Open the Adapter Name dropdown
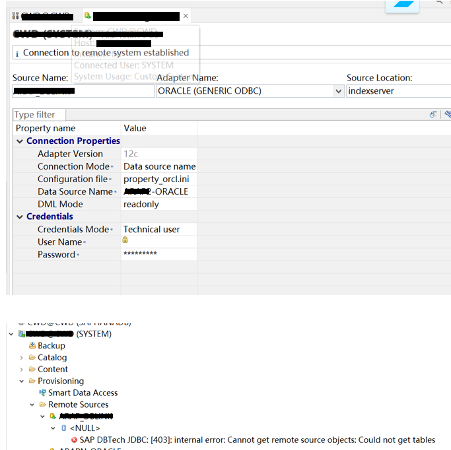Screen dimensions: 451x450 (x=339, y=91)
